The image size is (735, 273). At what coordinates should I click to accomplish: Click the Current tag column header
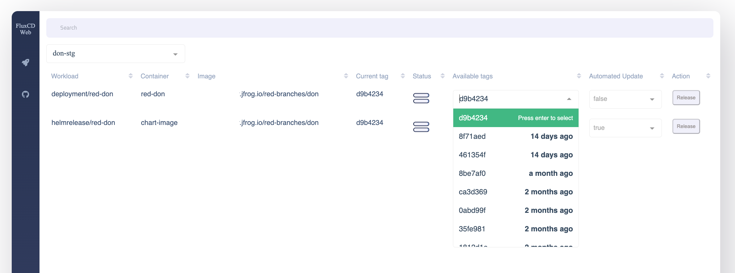(x=372, y=76)
